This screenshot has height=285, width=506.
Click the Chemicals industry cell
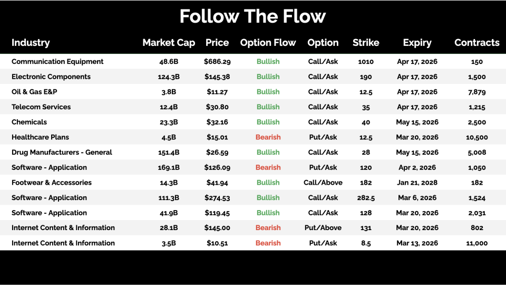tap(29, 122)
